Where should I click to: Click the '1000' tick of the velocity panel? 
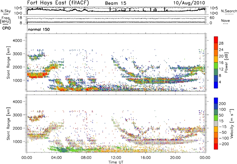point(17,142)
